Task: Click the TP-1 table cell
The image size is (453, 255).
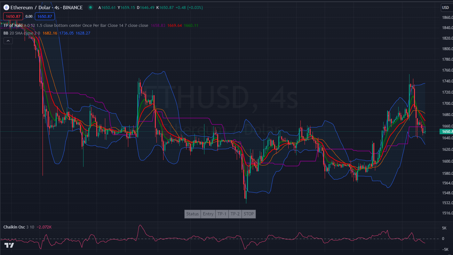Action: coord(222,214)
